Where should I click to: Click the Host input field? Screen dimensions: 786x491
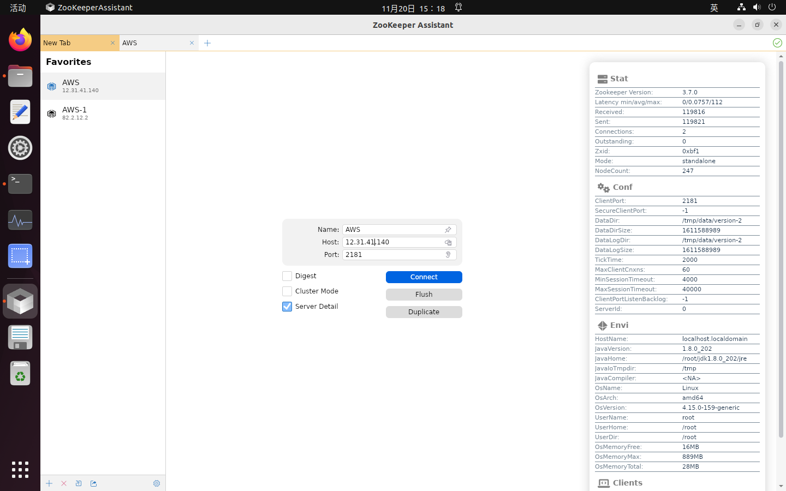[x=400, y=242]
